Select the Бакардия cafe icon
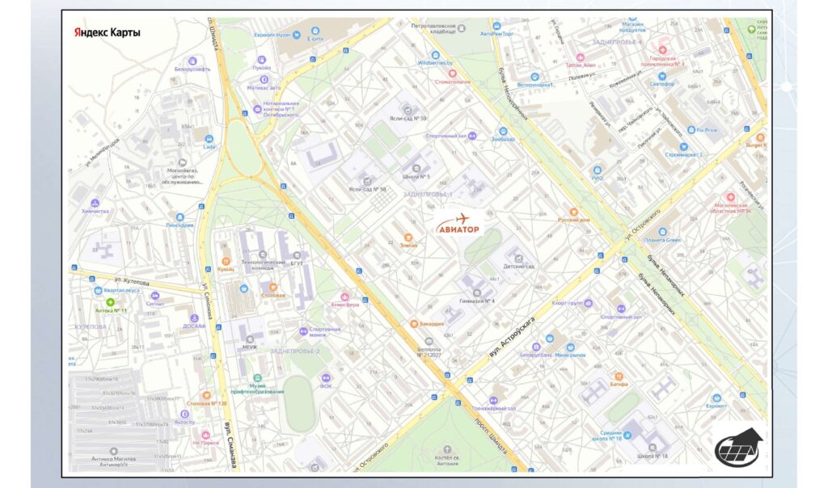 (x=415, y=324)
